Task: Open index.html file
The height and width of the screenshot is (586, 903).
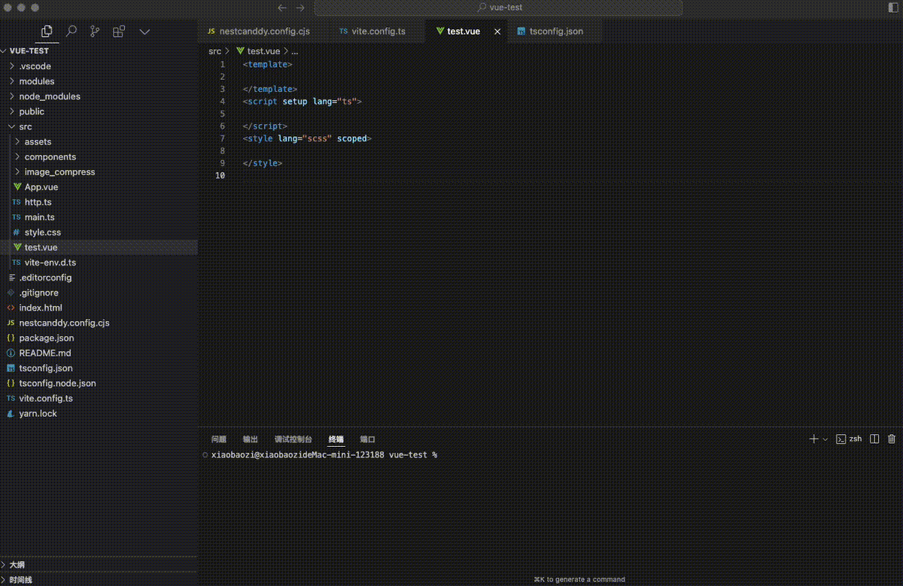Action: pyautogui.click(x=99, y=308)
